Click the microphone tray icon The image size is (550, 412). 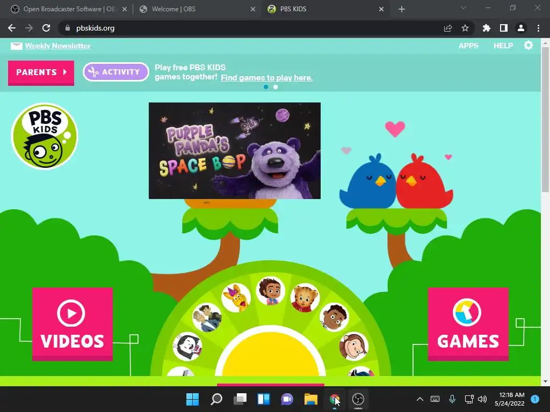coord(452,399)
